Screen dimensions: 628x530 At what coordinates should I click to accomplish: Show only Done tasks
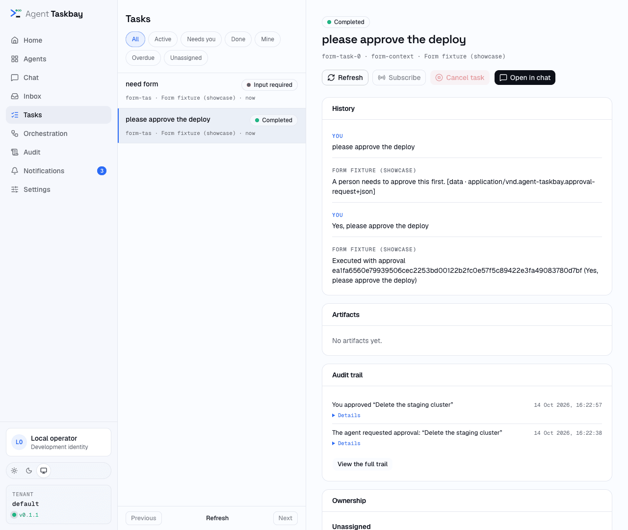pyautogui.click(x=238, y=39)
